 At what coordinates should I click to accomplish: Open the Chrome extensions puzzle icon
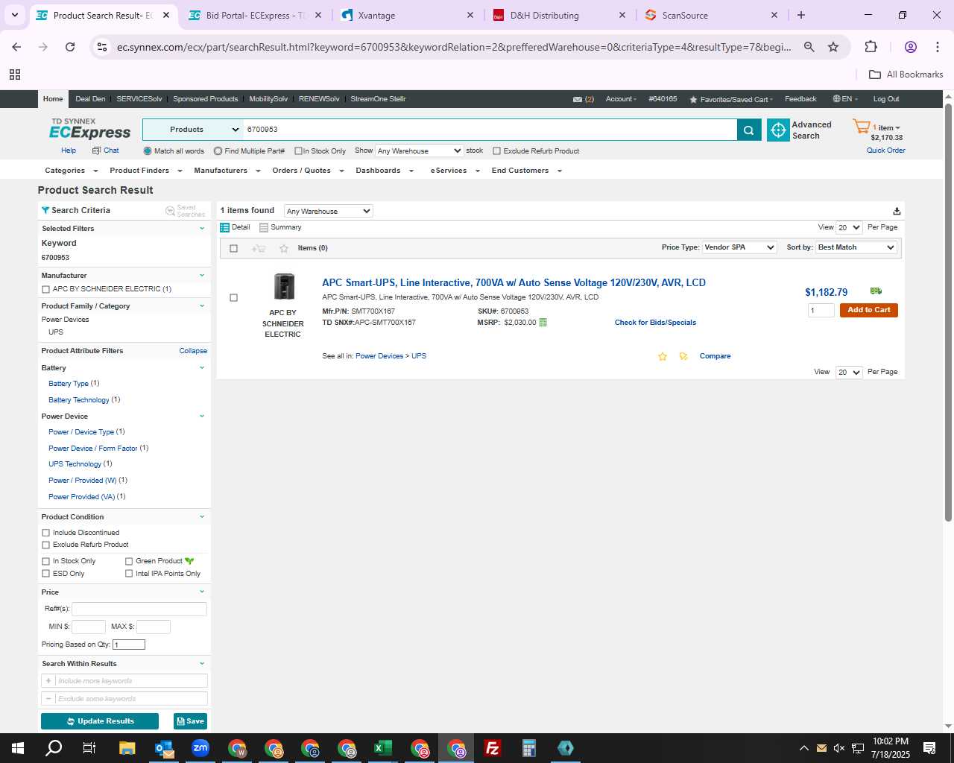coord(871,47)
